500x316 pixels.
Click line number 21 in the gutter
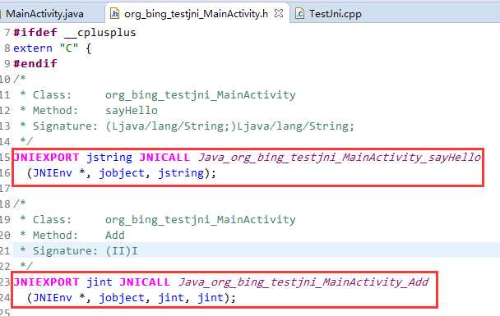(5, 251)
